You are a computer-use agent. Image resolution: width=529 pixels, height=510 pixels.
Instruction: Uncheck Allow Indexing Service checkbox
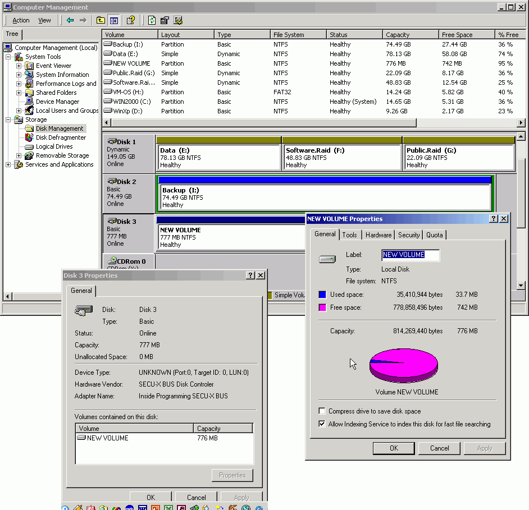coord(322,424)
